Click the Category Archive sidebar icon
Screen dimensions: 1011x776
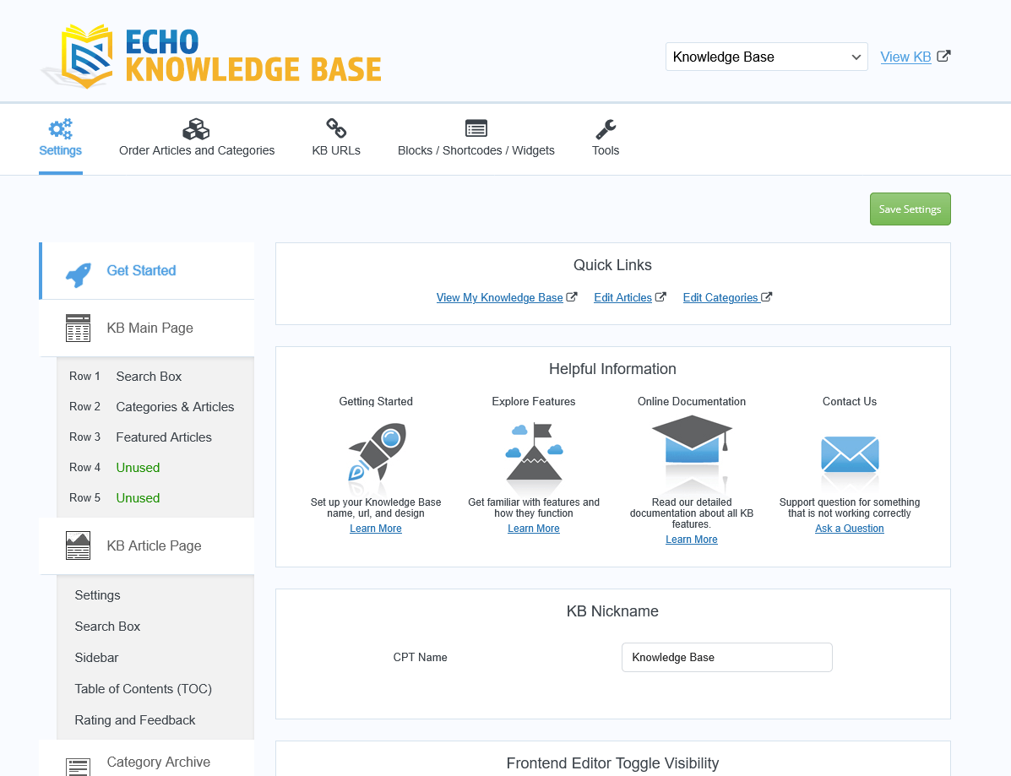click(x=78, y=767)
